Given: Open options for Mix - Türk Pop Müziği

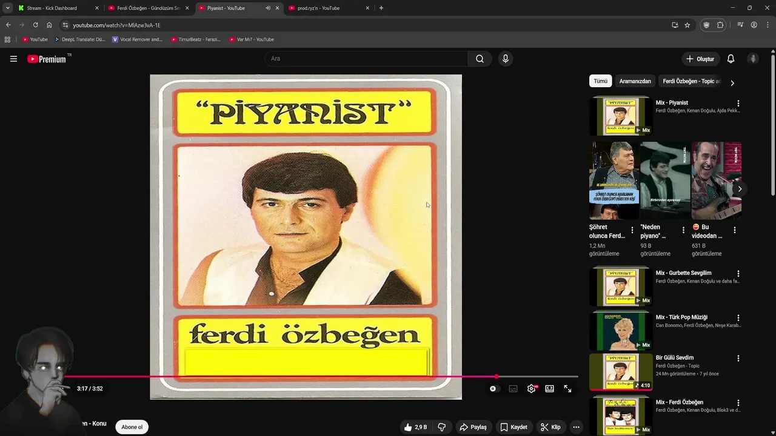Looking at the screenshot, I should pos(738,318).
